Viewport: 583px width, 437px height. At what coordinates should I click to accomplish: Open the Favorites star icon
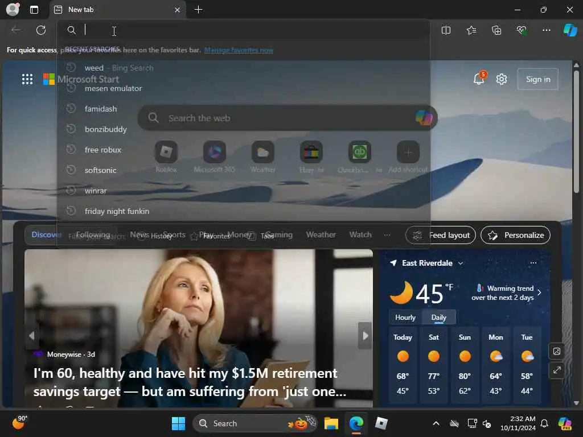[x=471, y=31]
